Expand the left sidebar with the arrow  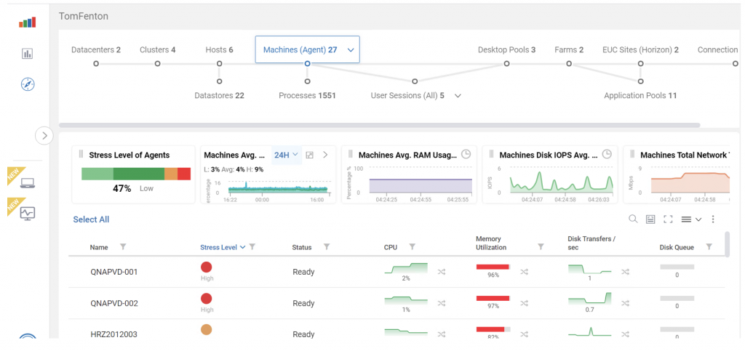(44, 135)
